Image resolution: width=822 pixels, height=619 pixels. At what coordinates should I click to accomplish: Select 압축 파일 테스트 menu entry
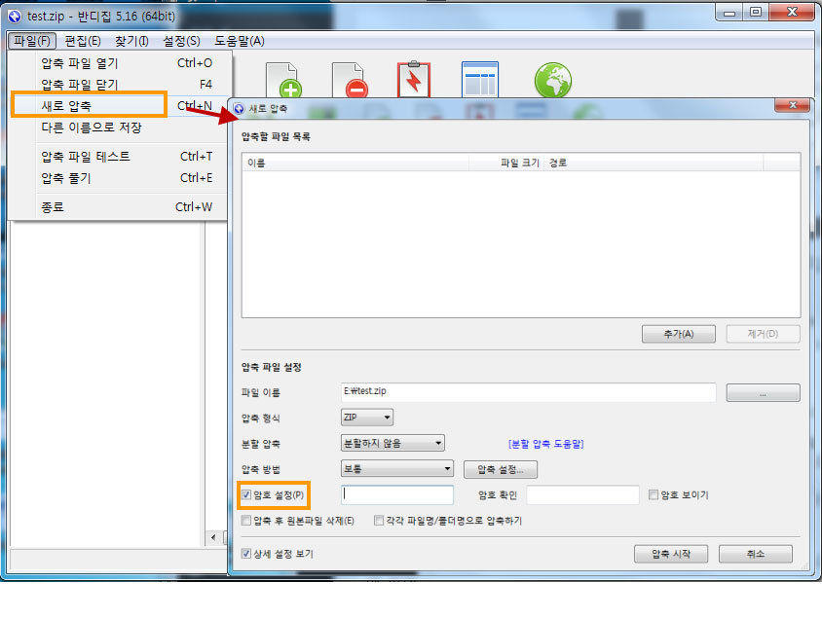(x=120, y=156)
